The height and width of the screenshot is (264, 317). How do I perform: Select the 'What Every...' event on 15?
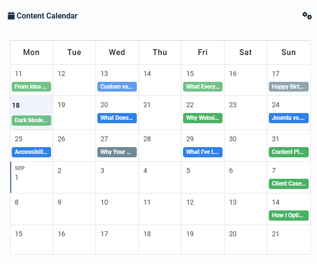pos(203,87)
